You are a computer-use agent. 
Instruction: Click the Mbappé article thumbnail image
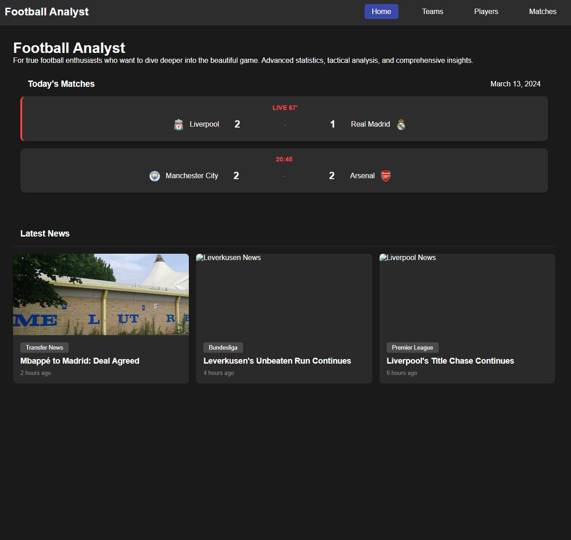click(101, 294)
